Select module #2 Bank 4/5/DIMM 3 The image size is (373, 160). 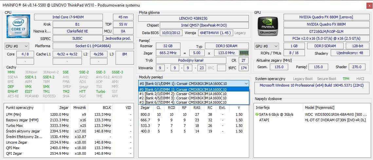(x=194, y=98)
